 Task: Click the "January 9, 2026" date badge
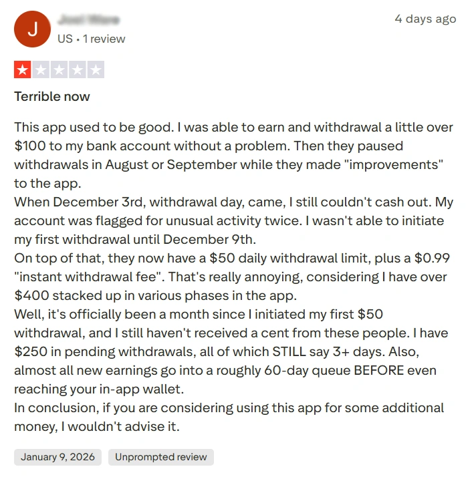click(x=57, y=457)
